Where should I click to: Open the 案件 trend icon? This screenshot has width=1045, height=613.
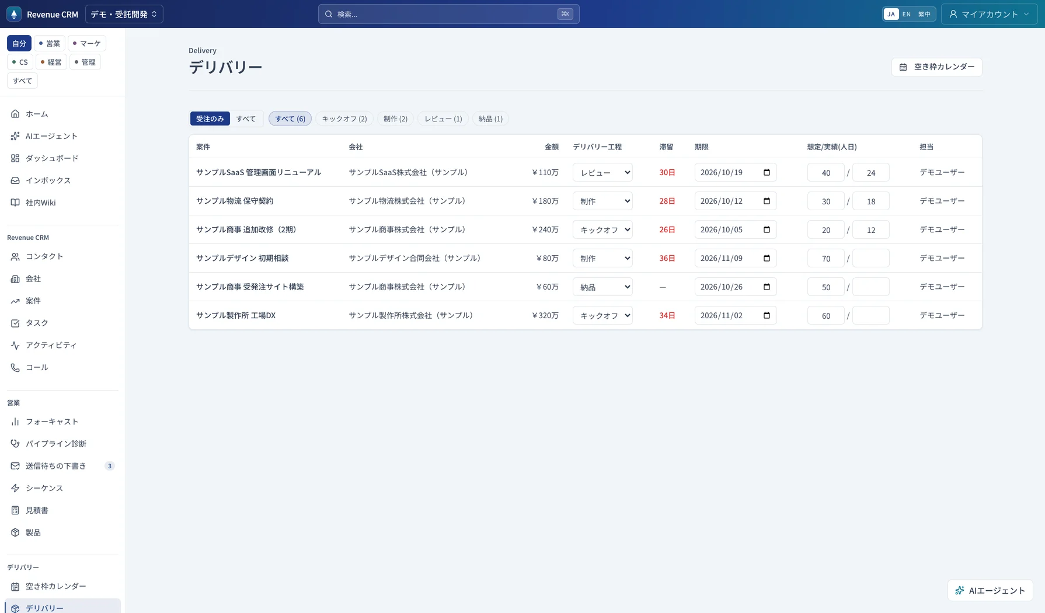pyautogui.click(x=15, y=301)
